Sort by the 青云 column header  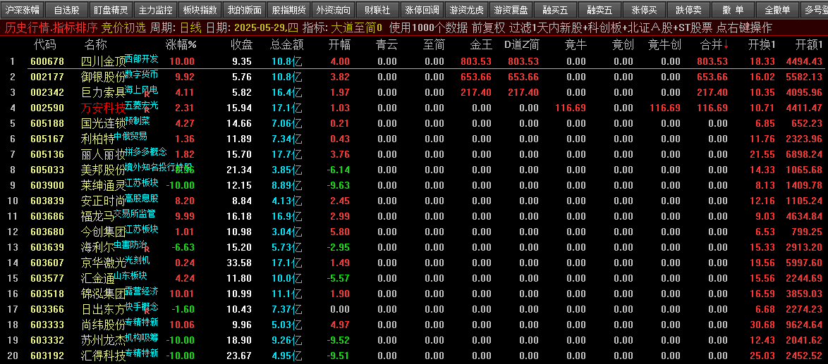click(386, 44)
